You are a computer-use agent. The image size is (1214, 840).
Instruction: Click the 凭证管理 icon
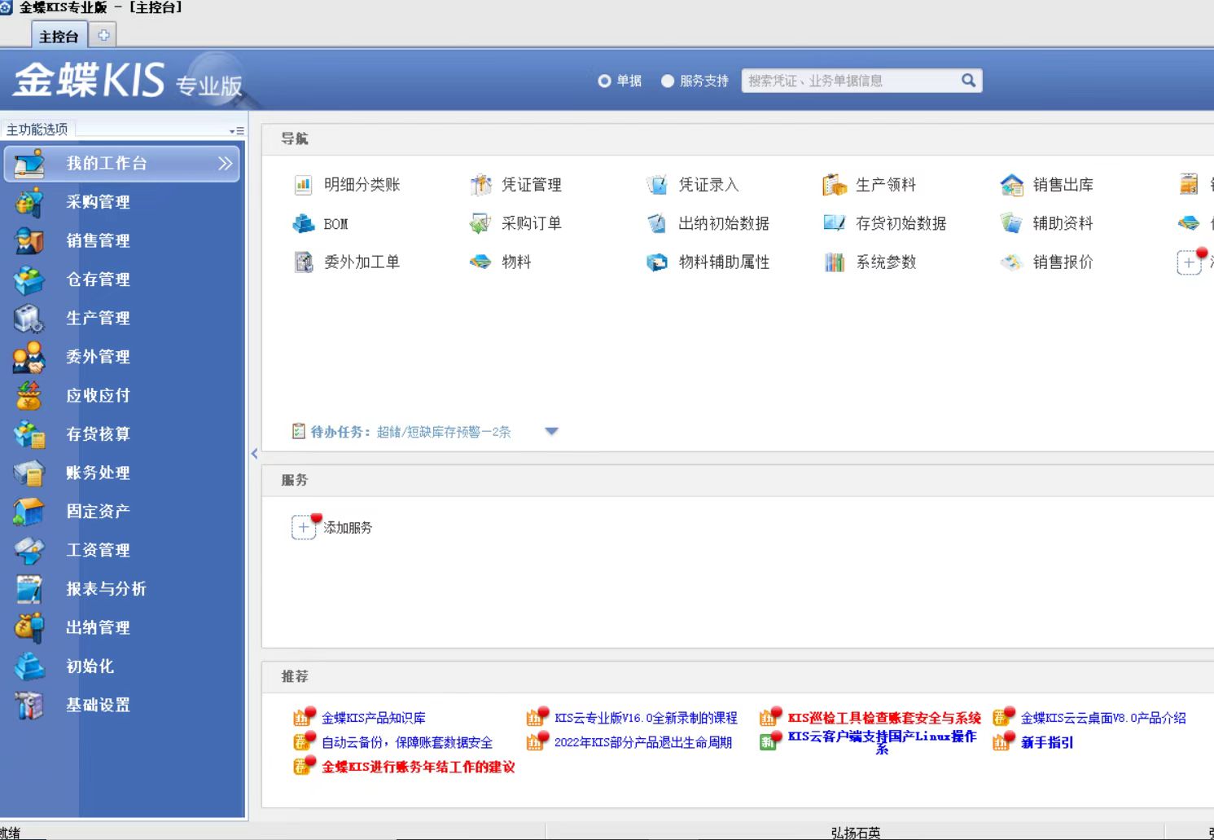480,185
